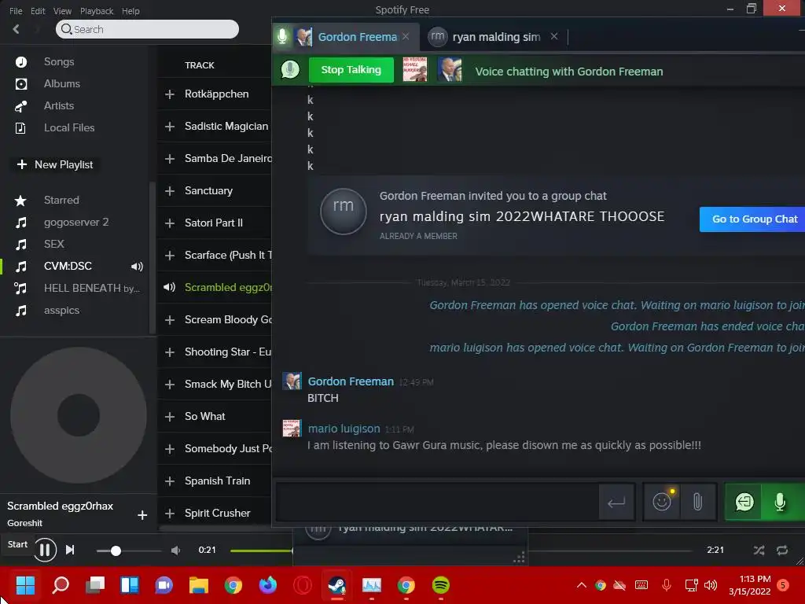Add Satori Part II with plus icon
The image size is (805, 604).
click(x=170, y=223)
